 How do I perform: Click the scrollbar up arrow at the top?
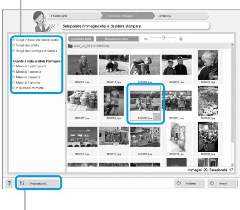(x=232, y=45)
